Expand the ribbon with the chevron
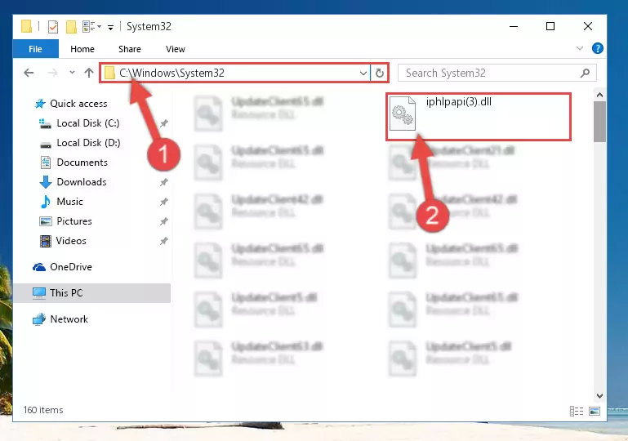The image size is (628, 441). pyautogui.click(x=580, y=48)
